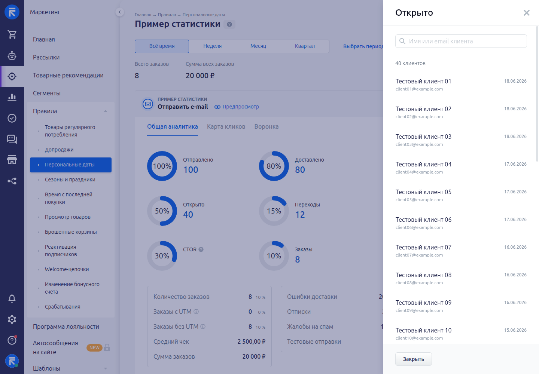This screenshot has width=539, height=374.
Task: Open Товарные рекомендации menu item
Action: point(68,75)
